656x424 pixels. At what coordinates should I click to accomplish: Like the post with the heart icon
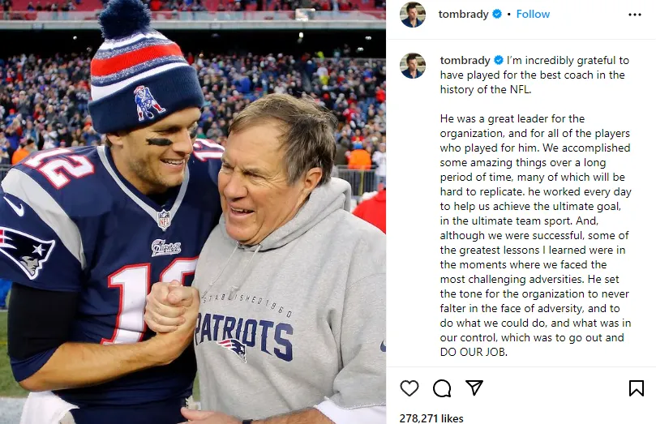click(x=409, y=388)
